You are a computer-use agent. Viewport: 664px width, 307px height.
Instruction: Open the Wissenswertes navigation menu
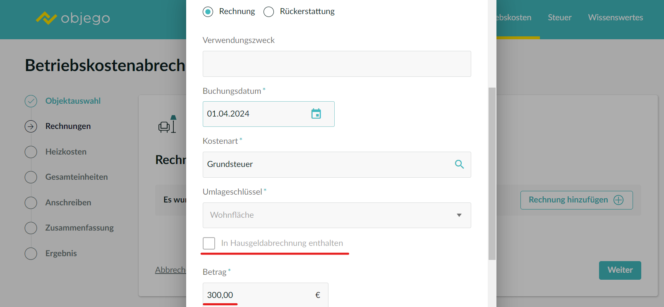615,18
